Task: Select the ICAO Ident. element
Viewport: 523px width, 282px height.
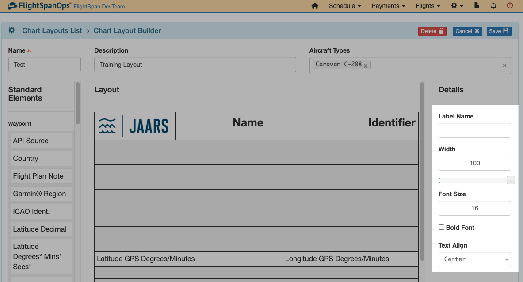Action: [x=42, y=211]
